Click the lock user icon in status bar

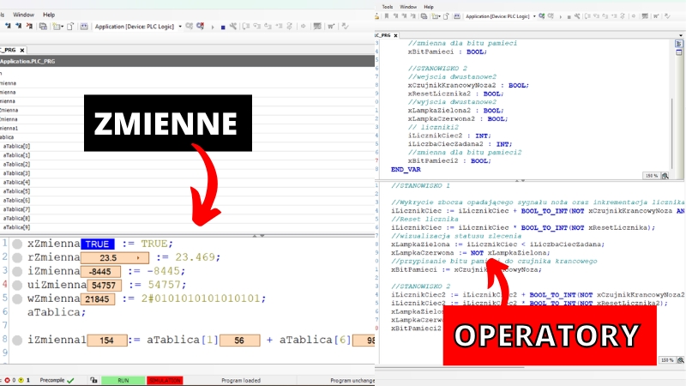click(93, 380)
